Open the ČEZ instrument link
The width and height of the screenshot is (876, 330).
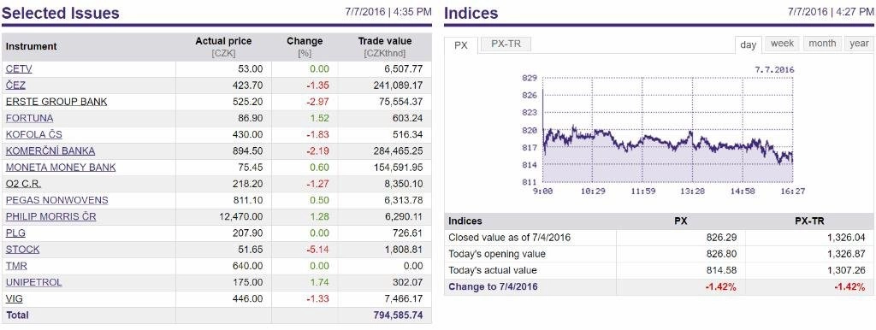pyautogui.click(x=15, y=85)
